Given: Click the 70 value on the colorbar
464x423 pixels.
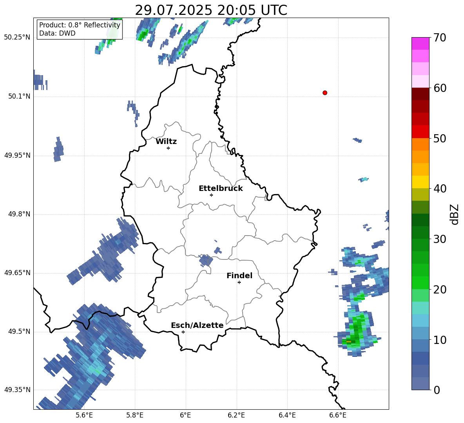Looking at the screenshot, I should [x=439, y=38].
